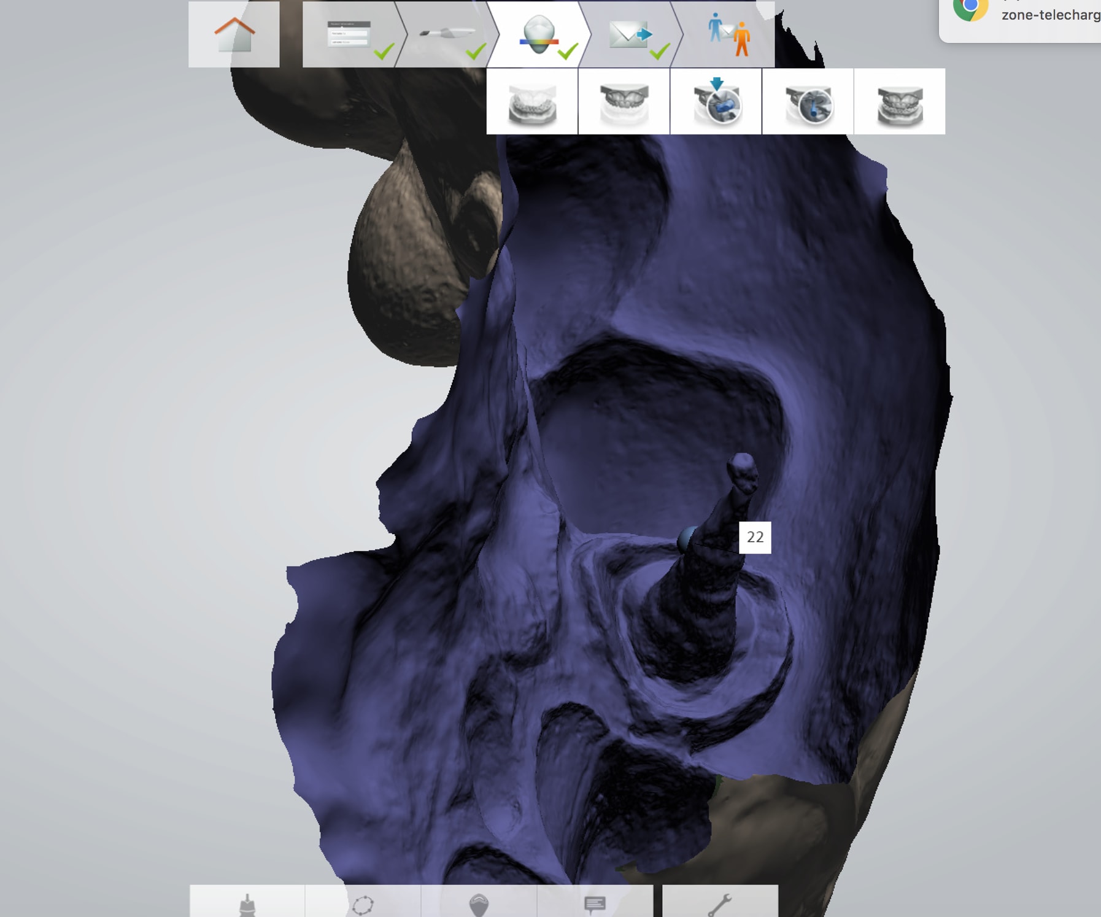Click the Chrome zone-telechargement notification
Image resolution: width=1101 pixels, height=917 pixels.
1049,15
